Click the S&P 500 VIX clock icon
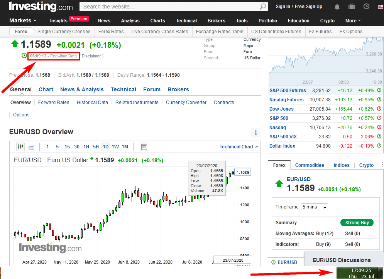The width and height of the screenshot is (384, 279). (379, 136)
